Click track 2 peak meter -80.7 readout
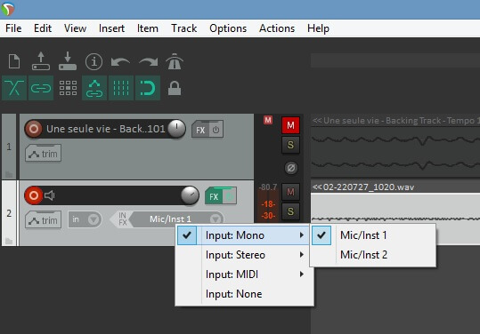480x334 pixels. (x=268, y=187)
